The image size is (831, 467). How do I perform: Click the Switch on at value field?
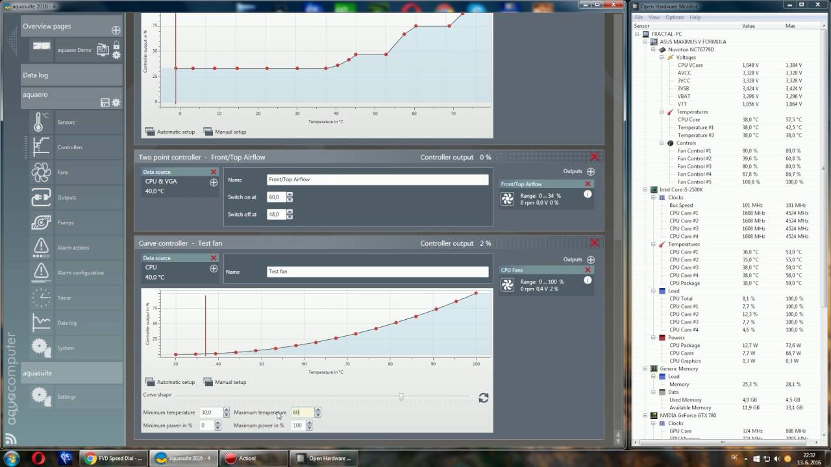point(277,197)
